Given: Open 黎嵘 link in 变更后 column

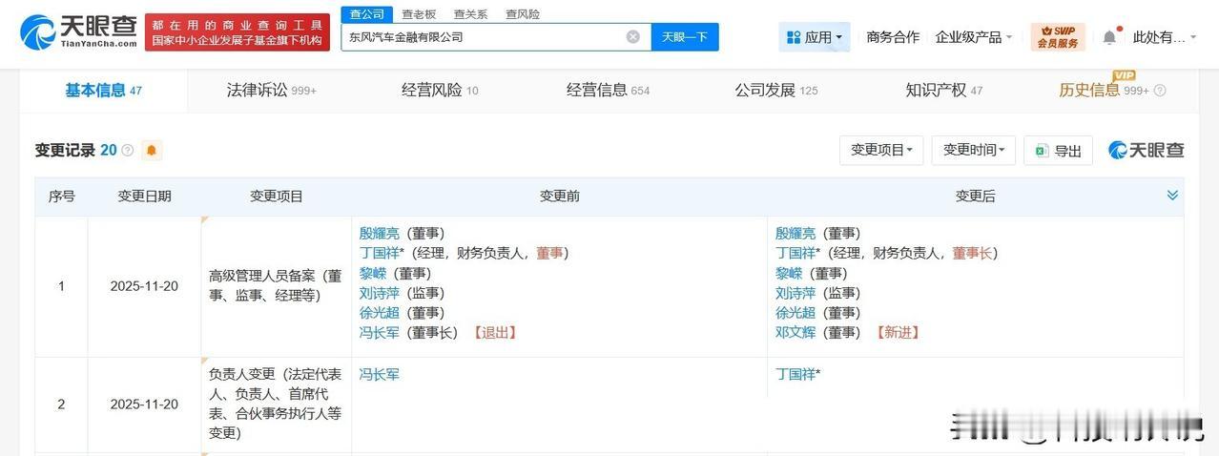Looking at the screenshot, I should (x=789, y=273).
